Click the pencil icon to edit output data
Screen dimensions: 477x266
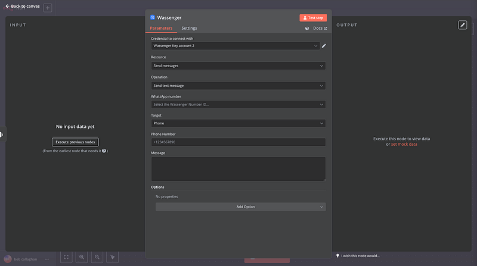(463, 25)
